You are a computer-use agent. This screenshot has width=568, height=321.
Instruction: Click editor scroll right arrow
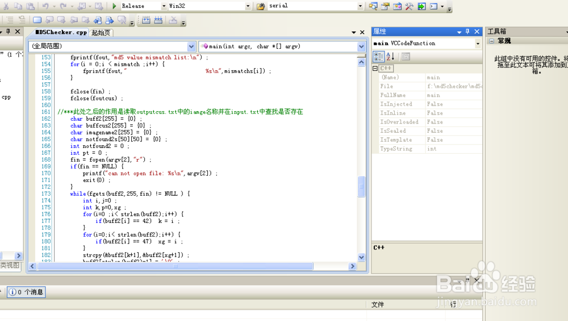tap(352, 267)
